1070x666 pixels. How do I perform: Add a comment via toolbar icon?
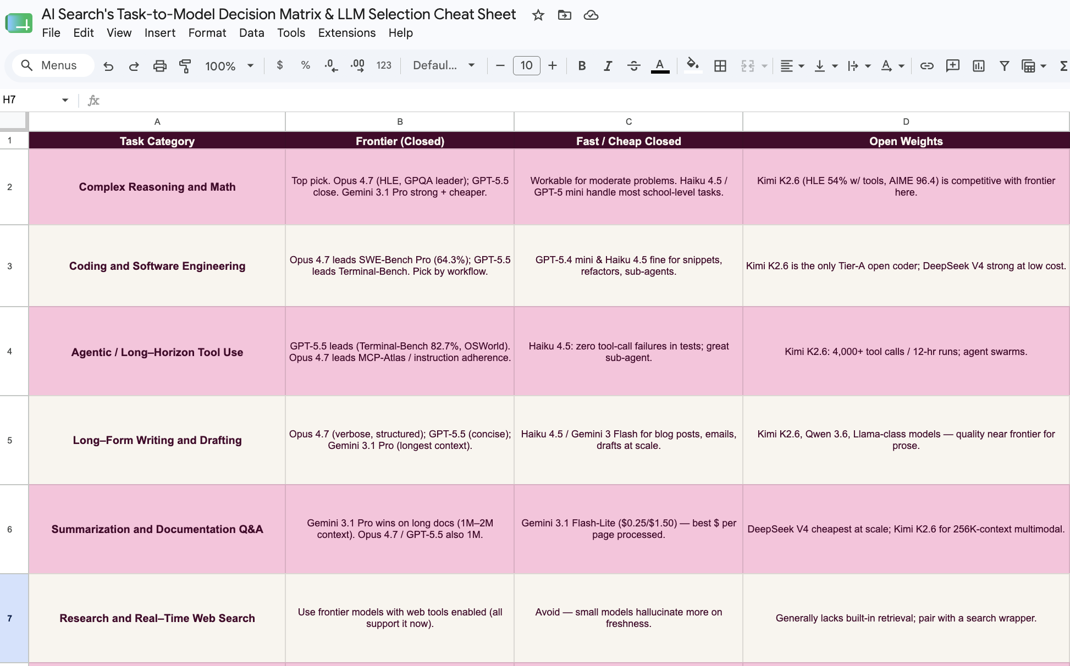953,66
